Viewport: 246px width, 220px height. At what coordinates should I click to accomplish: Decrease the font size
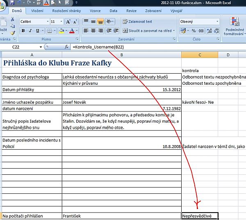click(x=75, y=21)
